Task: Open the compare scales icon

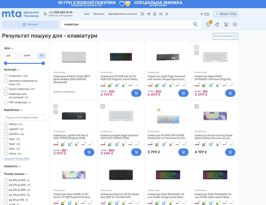Action: coord(217,25)
